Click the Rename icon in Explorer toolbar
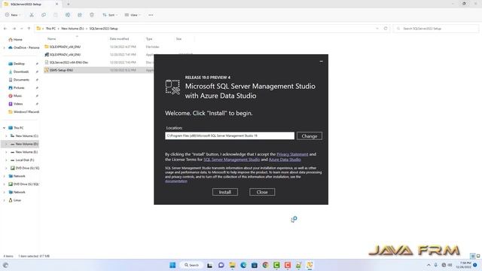 (68, 15)
